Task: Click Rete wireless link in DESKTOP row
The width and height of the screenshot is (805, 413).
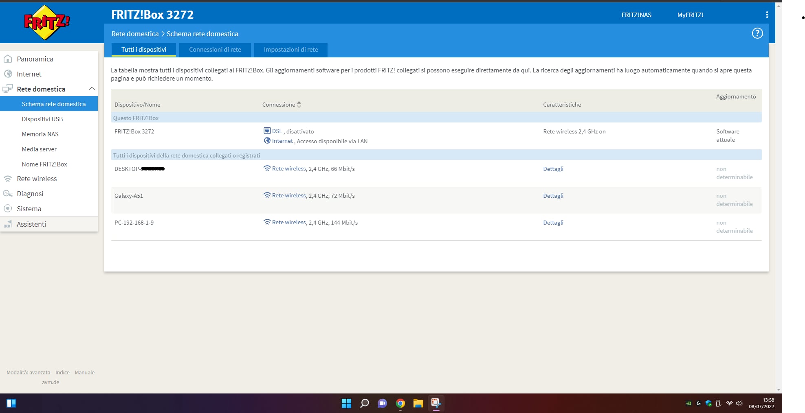Action: tap(289, 168)
